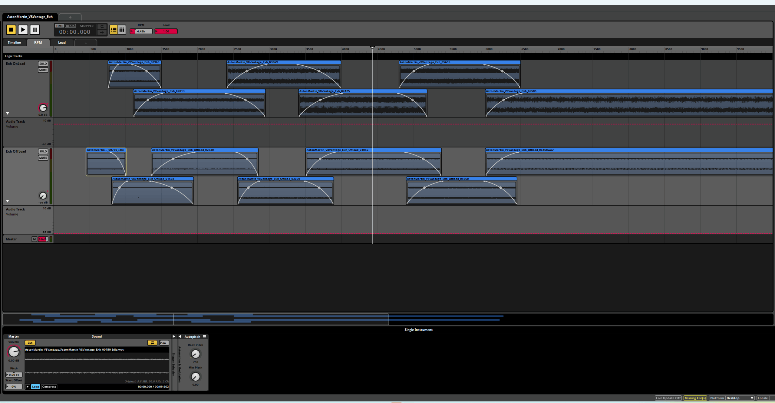Solo the Exh OnLoad track
The width and height of the screenshot is (775, 403).
pos(43,64)
